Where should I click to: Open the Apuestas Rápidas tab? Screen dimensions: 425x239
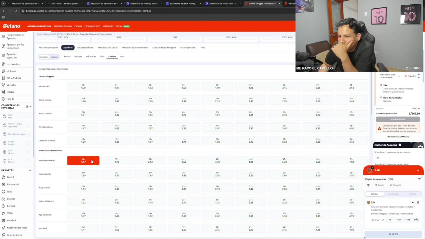tap(85, 47)
